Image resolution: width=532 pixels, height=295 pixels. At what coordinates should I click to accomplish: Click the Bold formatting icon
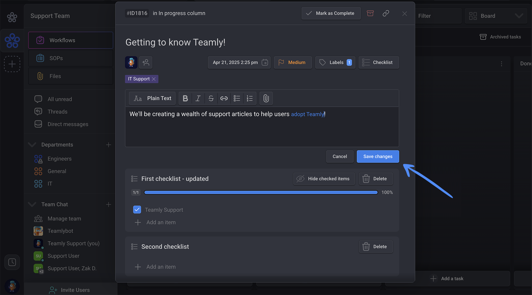[x=185, y=98]
